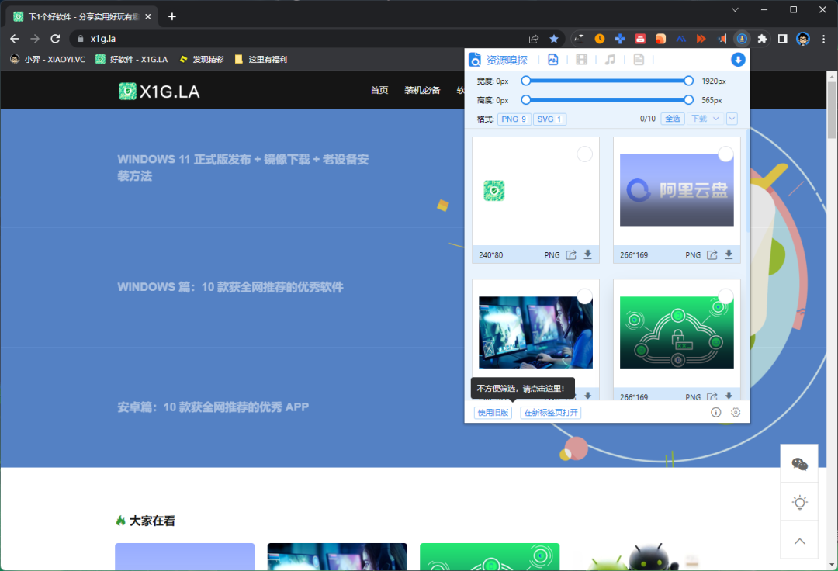Screen dimensions: 838x571
Task: Click the red printer-like extension icon
Action: coord(640,39)
